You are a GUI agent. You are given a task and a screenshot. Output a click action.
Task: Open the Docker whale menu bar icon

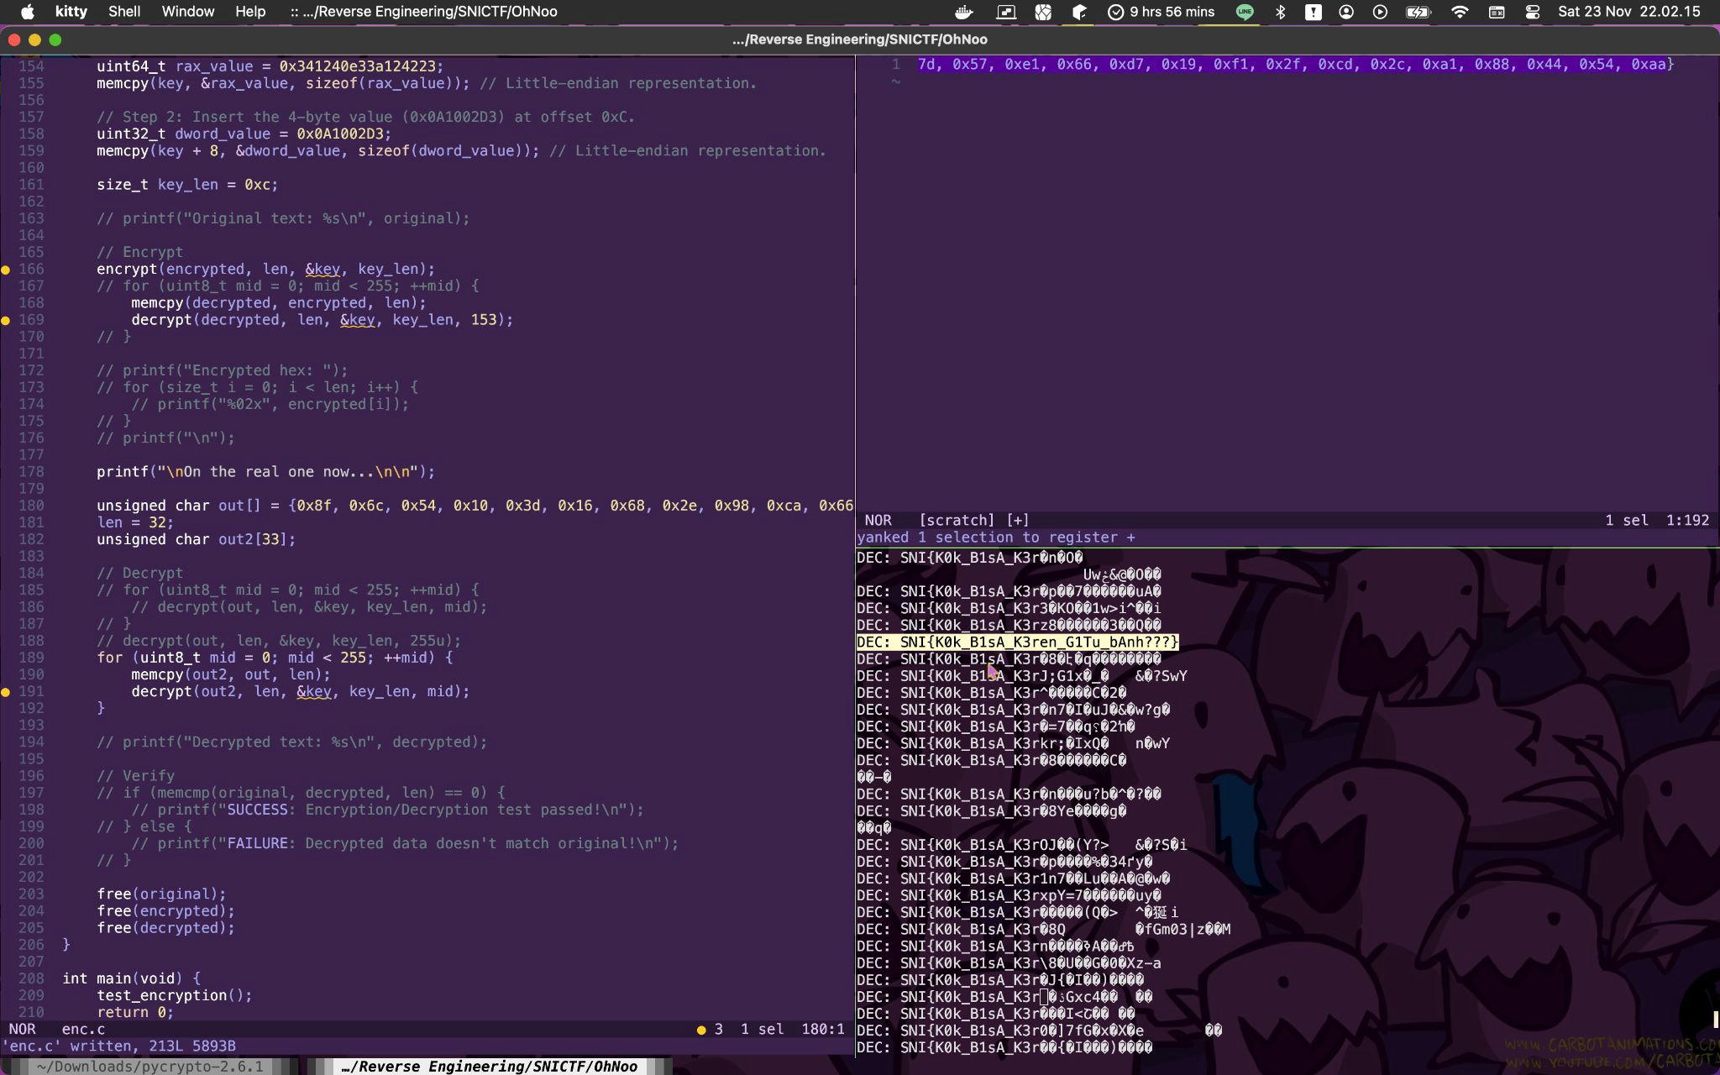[964, 12]
